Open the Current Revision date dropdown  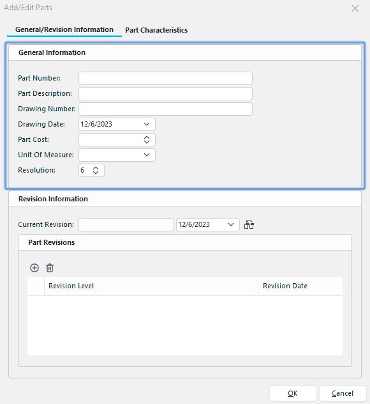pyautogui.click(x=231, y=224)
